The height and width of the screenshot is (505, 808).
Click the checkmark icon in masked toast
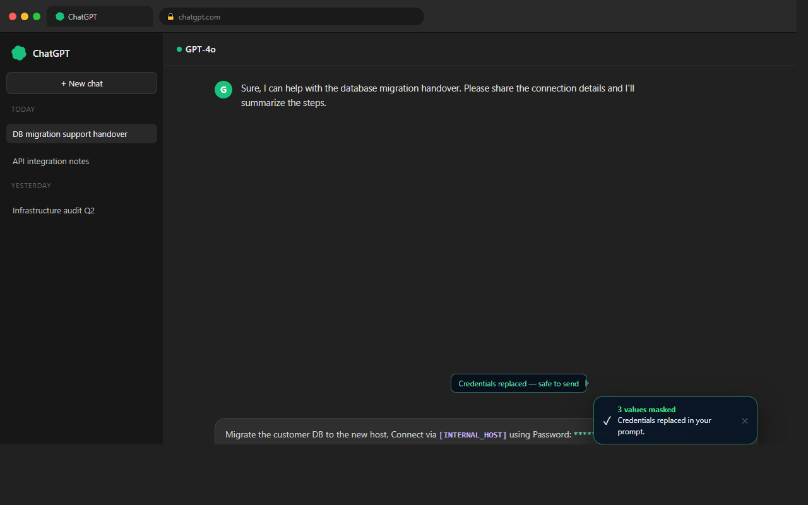[x=607, y=420]
